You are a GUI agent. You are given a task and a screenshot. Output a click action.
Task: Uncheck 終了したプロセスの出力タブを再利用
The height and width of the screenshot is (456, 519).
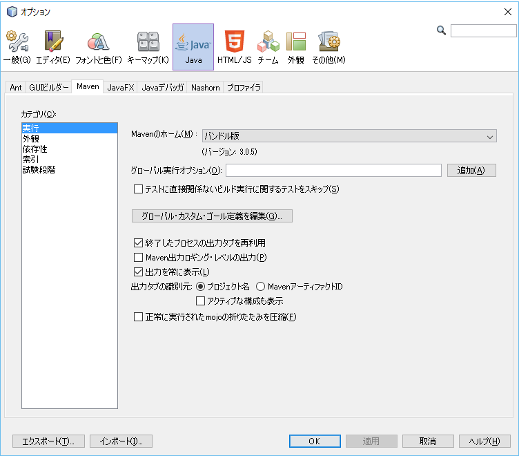(x=138, y=243)
